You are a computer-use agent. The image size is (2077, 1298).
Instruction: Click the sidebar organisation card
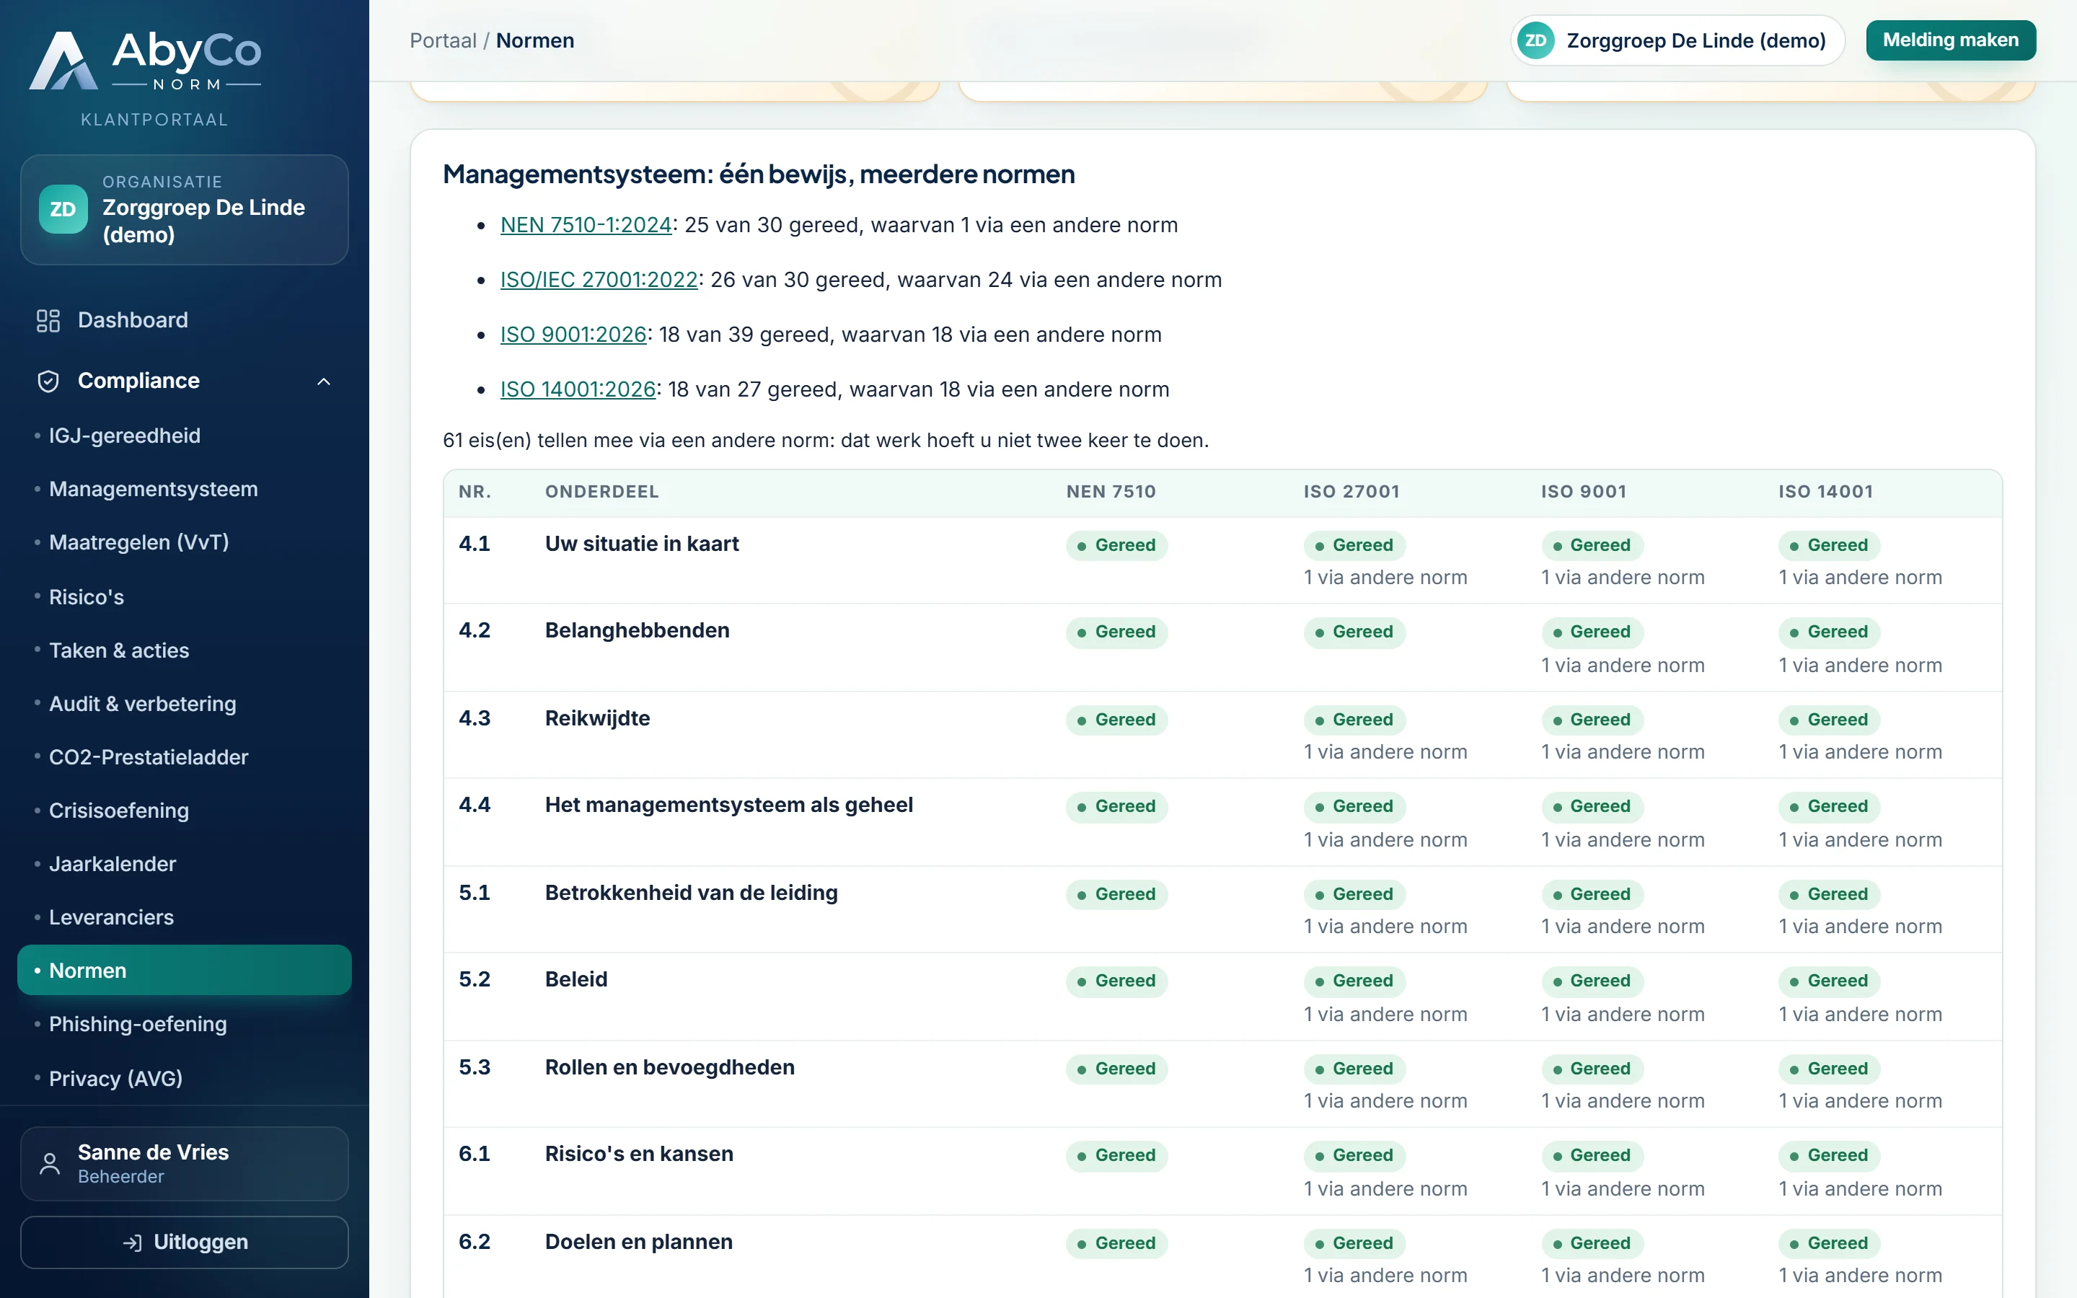[184, 209]
